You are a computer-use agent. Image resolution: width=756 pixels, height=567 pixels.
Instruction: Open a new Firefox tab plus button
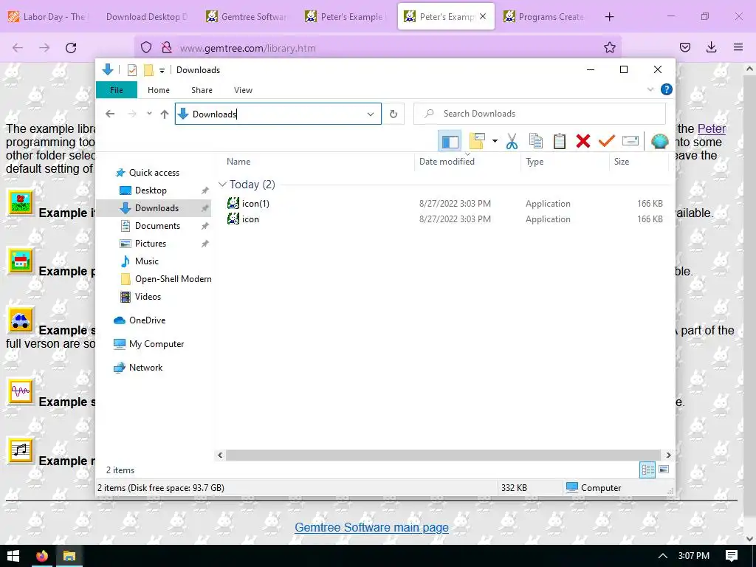[x=609, y=17]
